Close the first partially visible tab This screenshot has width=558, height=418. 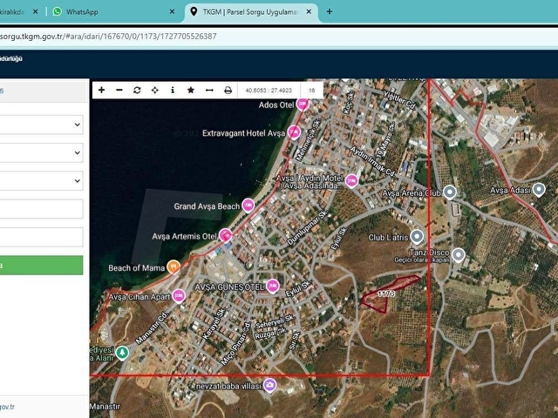tap(35, 11)
